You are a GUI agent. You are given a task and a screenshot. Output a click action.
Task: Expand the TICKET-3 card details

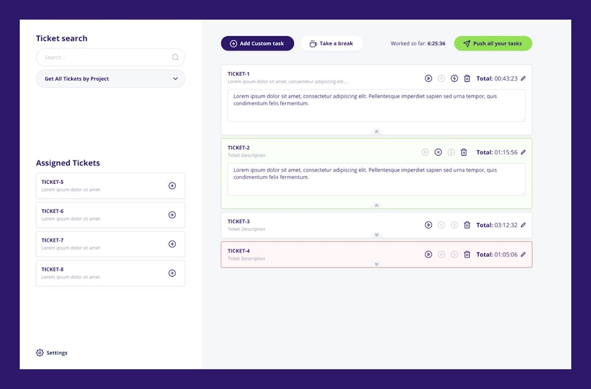(376, 235)
